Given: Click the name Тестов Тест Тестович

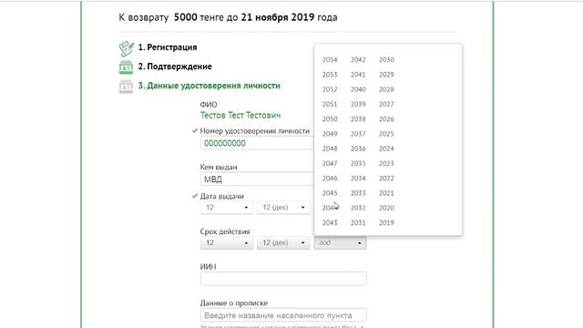Looking at the screenshot, I should (x=240, y=116).
